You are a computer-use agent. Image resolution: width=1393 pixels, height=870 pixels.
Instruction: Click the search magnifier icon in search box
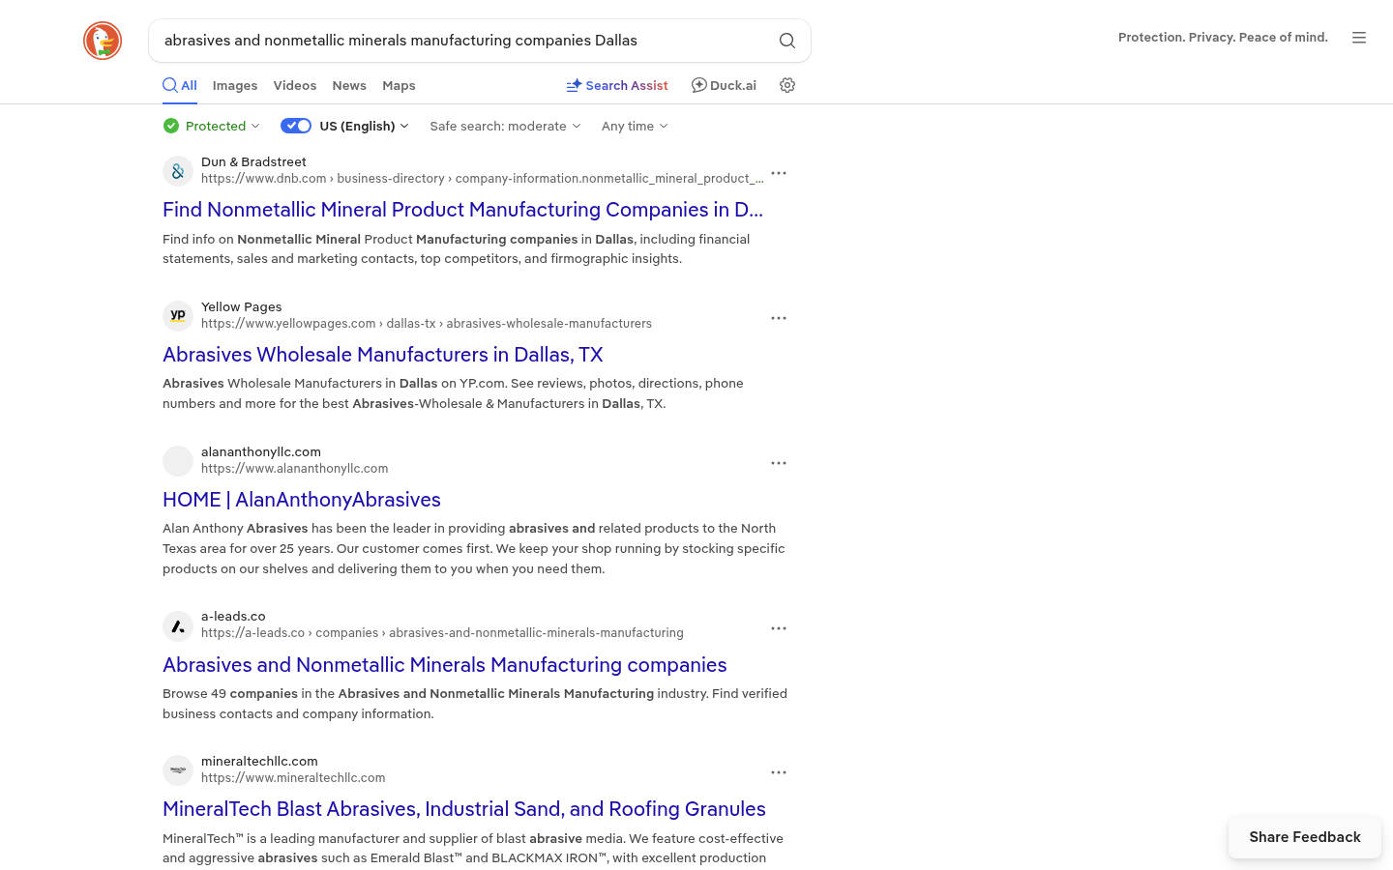click(787, 41)
